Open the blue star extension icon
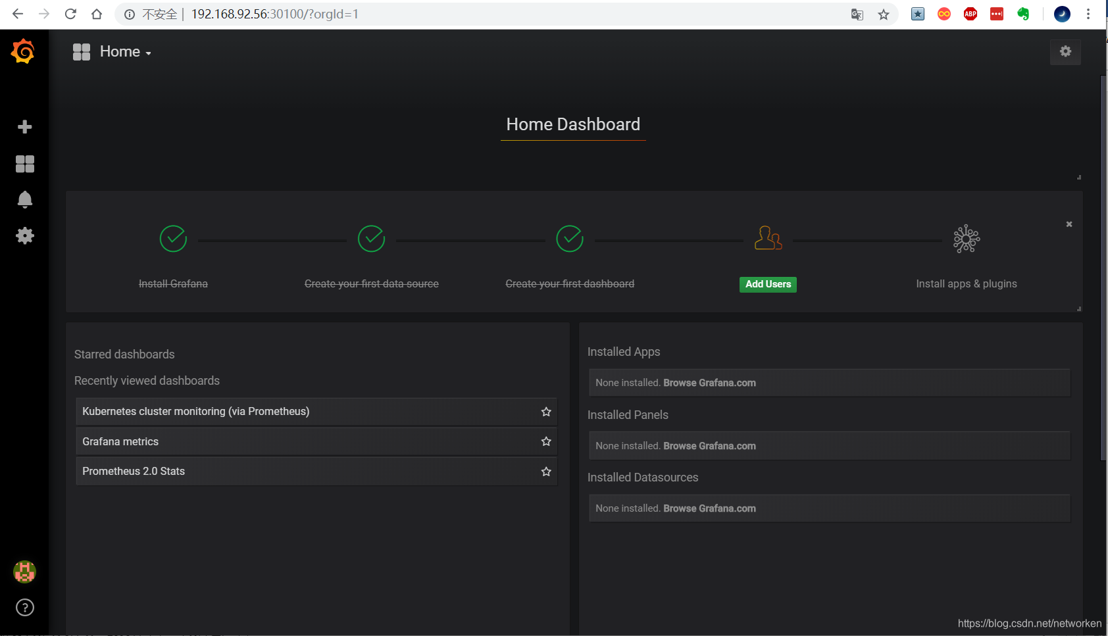Image resolution: width=1108 pixels, height=636 pixels. click(x=918, y=14)
